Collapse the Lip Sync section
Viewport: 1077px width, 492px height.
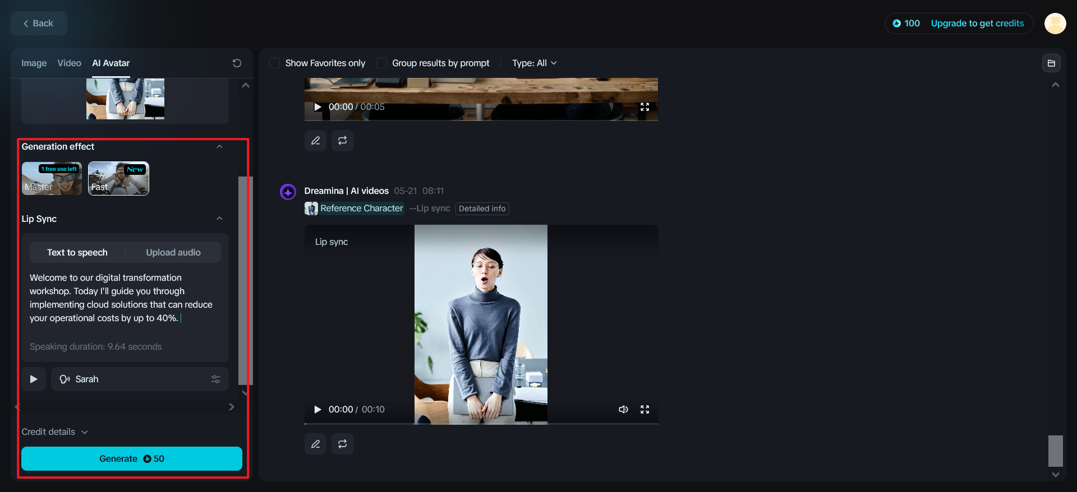[x=219, y=219]
